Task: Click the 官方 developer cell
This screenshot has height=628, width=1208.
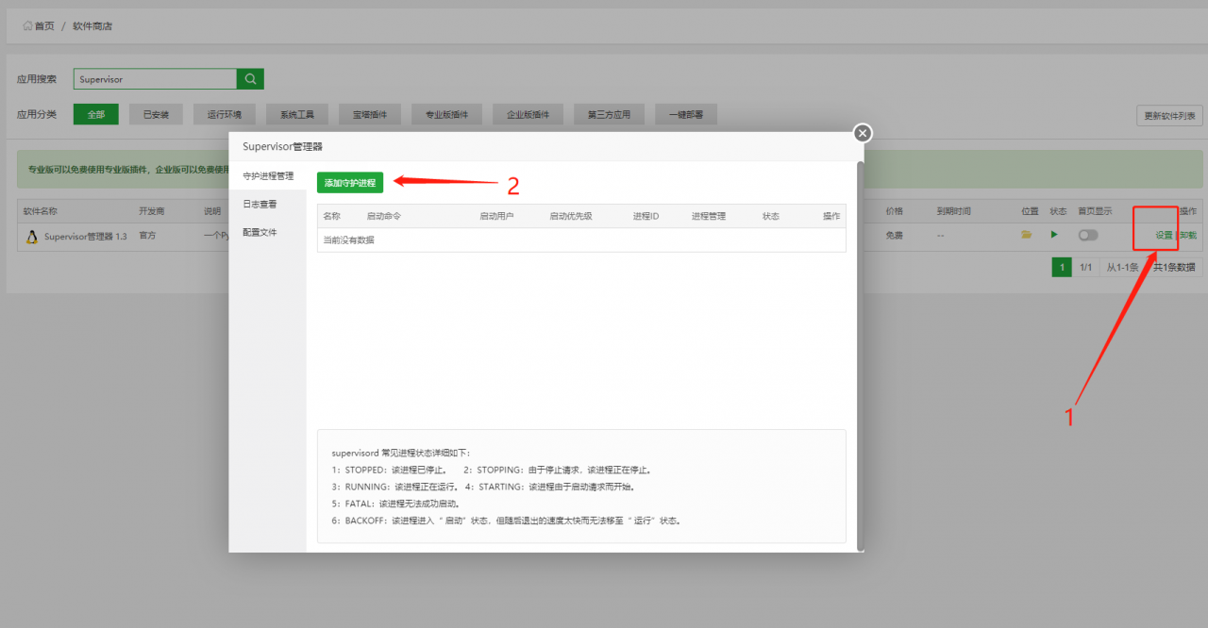Action: tap(147, 236)
